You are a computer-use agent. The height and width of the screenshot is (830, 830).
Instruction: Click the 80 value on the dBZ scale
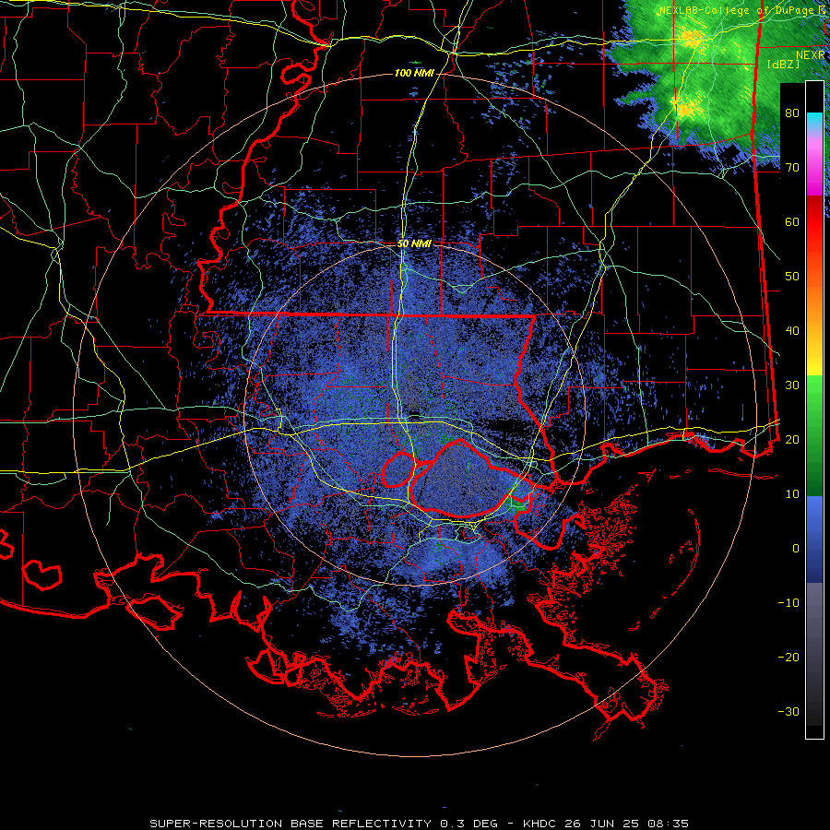(792, 113)
